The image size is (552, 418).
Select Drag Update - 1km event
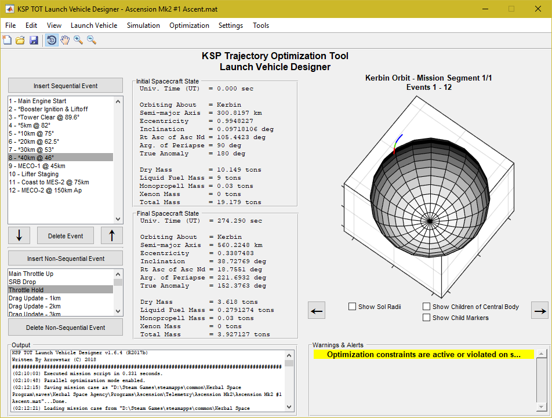pyautogui.click(x=60, y=298)
